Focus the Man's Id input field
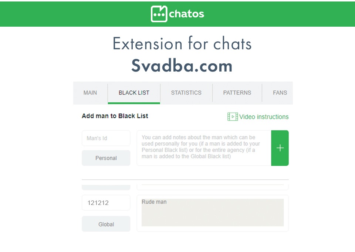355x252 pixels. tap(106, 138)
